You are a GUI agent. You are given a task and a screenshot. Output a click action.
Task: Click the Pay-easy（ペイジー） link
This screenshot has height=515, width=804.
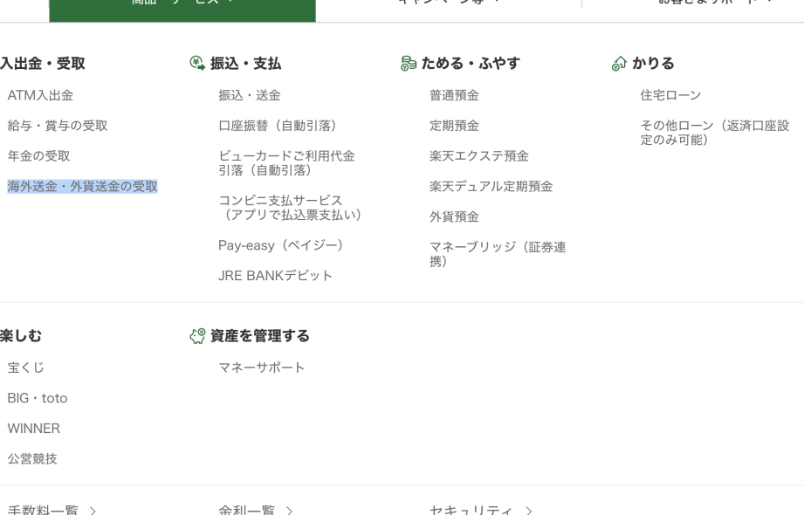coord(281,245)
